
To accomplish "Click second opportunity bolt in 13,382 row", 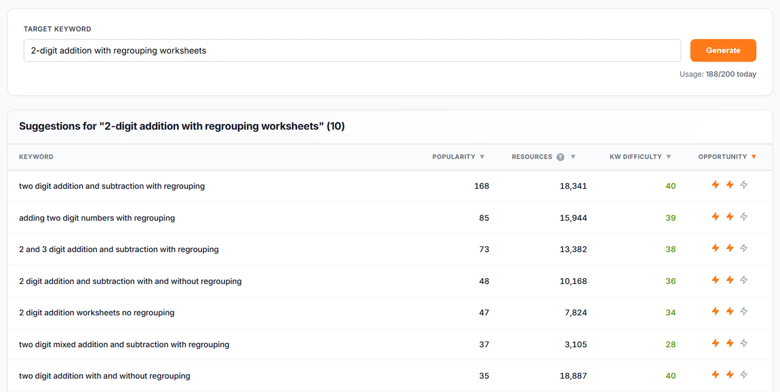I will (x=730, y=248).
